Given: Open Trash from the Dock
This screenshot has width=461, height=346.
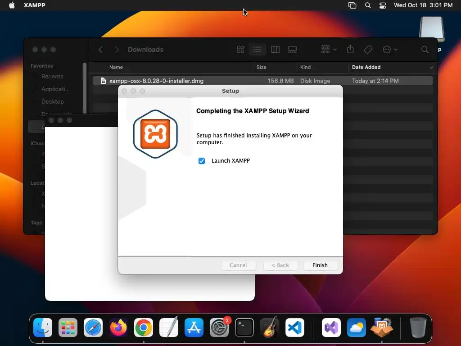Looking at the screenshot, I should click(418, 328).
